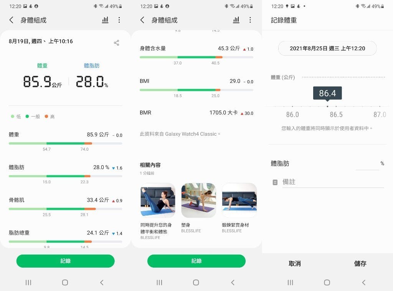Image resolution: width=393 pixels, height=291 pixels.
Task: Tap the BMR 1705.0 大卡 row
Action: [x=196, y=113]
